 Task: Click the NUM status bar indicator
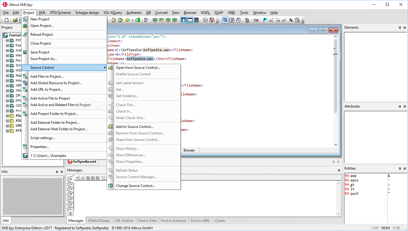(x=386, y=228)
